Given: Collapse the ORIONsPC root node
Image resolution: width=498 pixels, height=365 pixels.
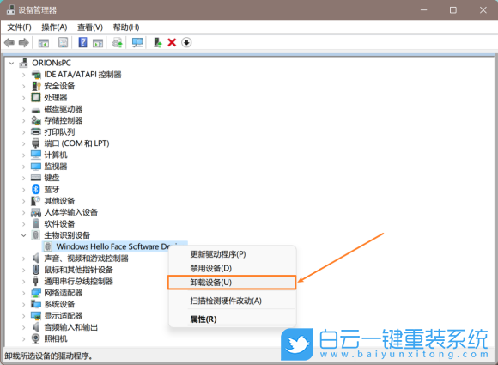Looking at the screenshot, I should point(12,64).
